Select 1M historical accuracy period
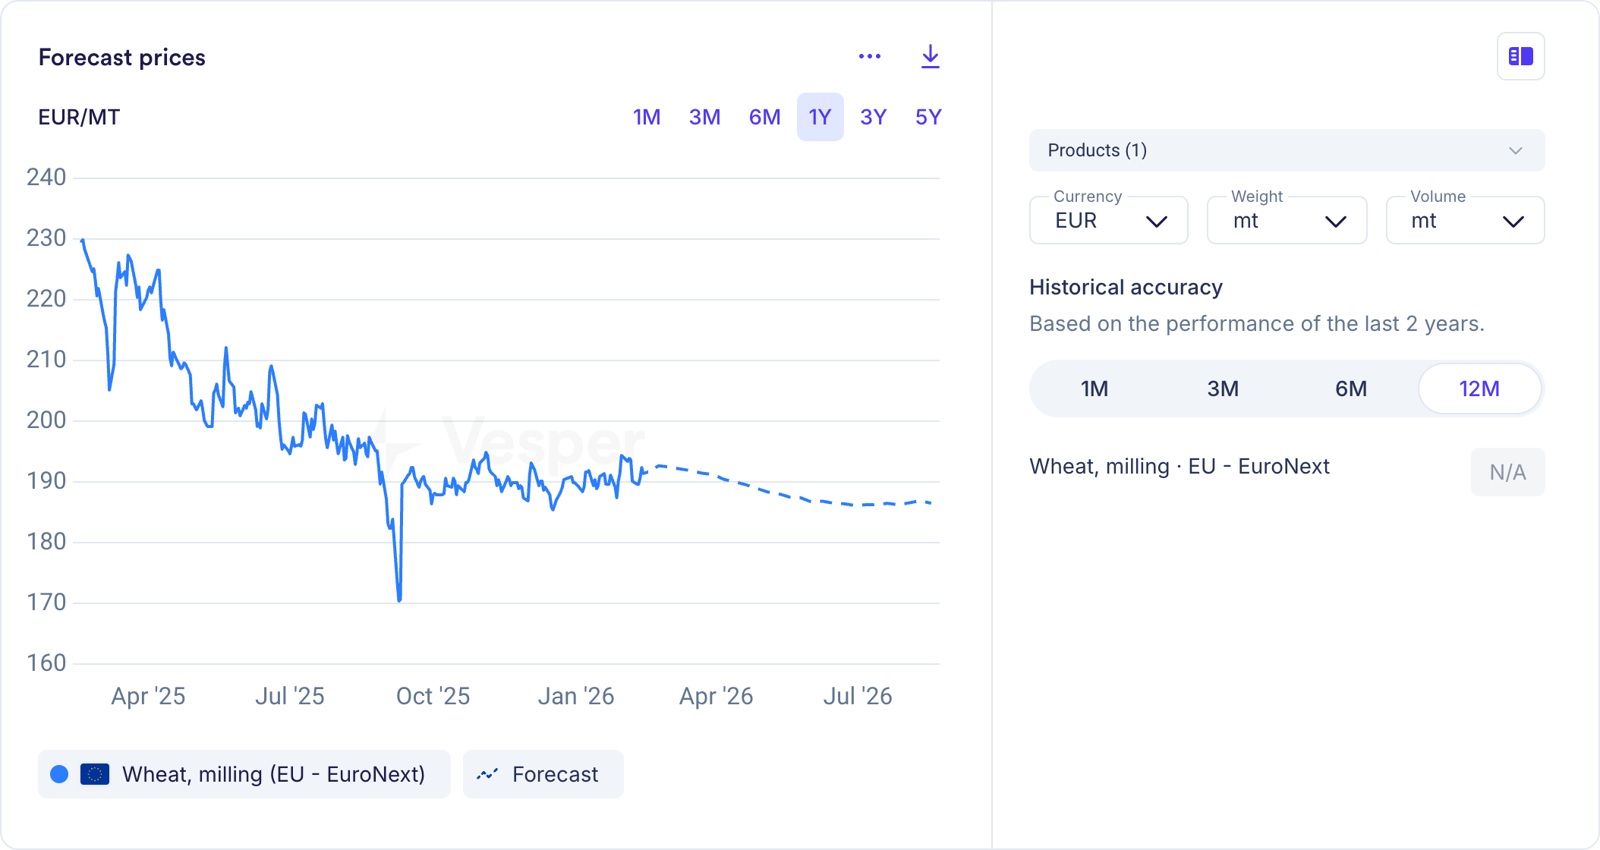Viewport: 1600px width, 850px height. (x=1094, y=389)
